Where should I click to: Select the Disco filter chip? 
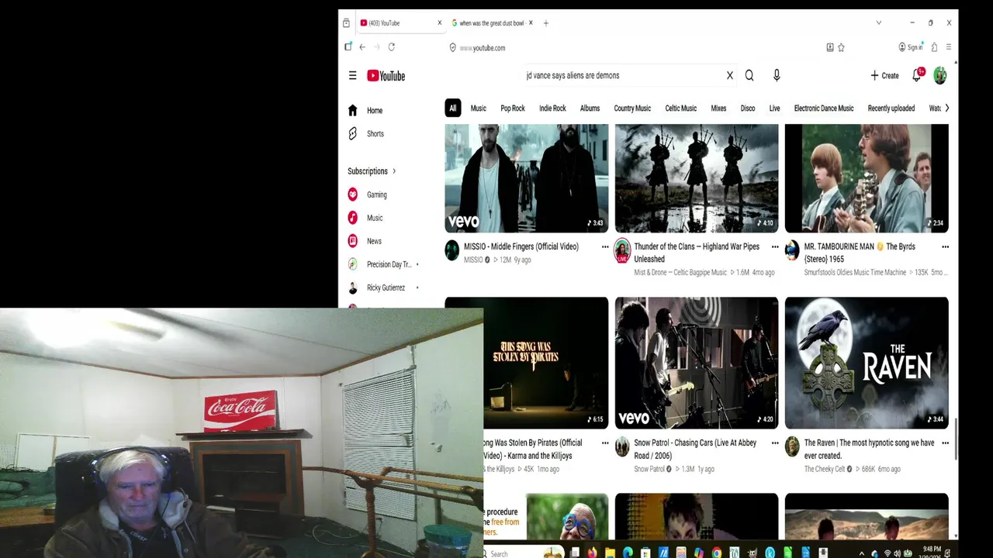pyautogui.click(x=748, y=108)
